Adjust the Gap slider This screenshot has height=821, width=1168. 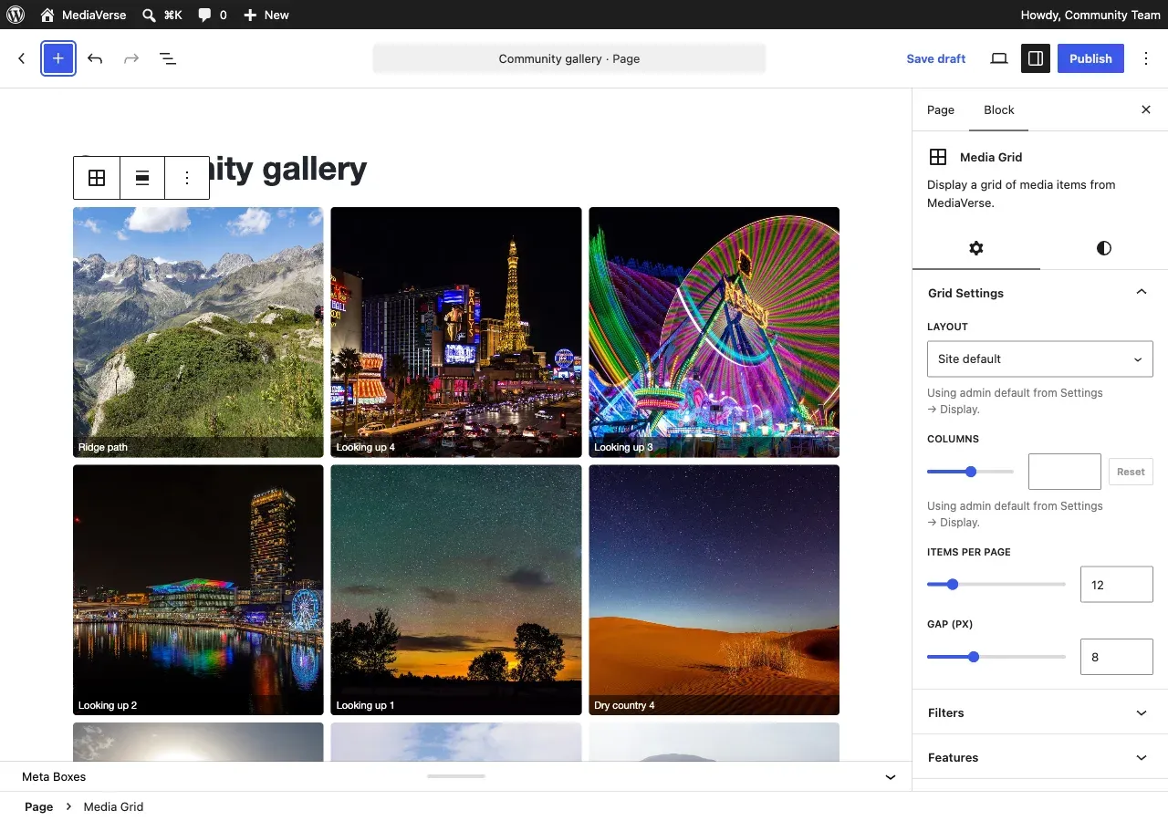click(x=996, y=657)
